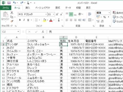Switch to the 挿入 tab

(28, 8)
